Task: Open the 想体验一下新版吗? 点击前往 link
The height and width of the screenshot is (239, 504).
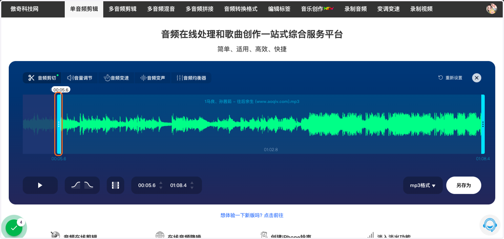Action: coord(252,216)
